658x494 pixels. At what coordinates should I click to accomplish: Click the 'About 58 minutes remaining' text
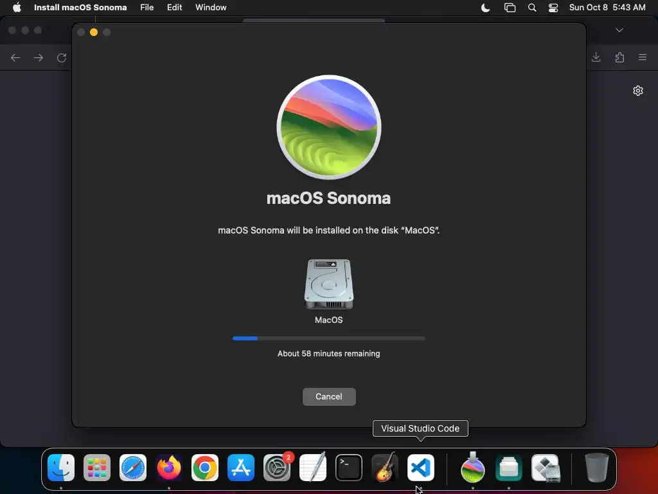click(329, 354)
